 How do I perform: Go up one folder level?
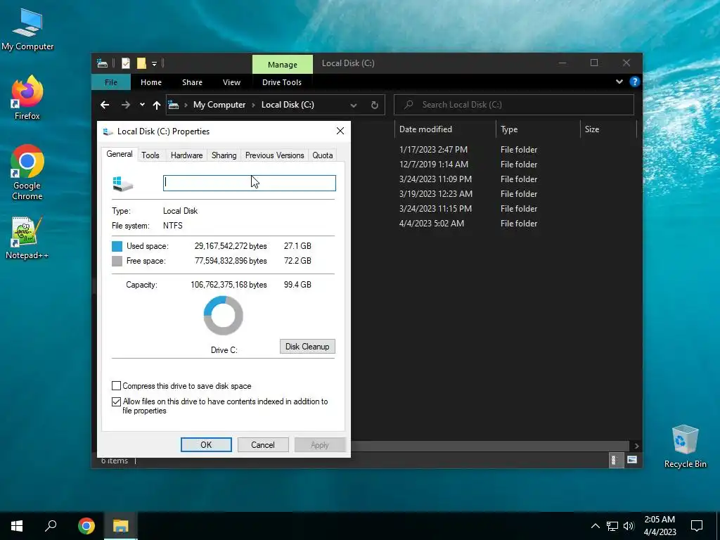157,105
